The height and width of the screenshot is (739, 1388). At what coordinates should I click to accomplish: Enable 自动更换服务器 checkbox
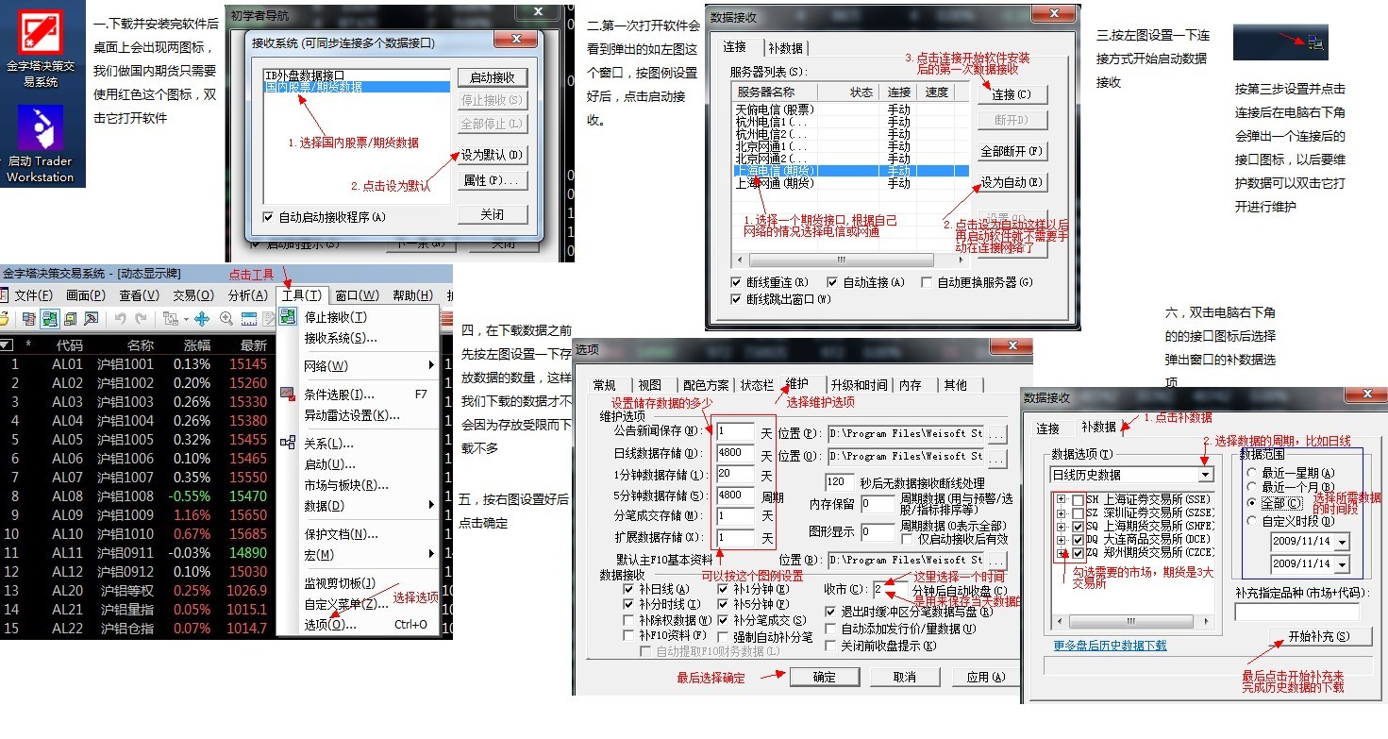tap(928, 282)
